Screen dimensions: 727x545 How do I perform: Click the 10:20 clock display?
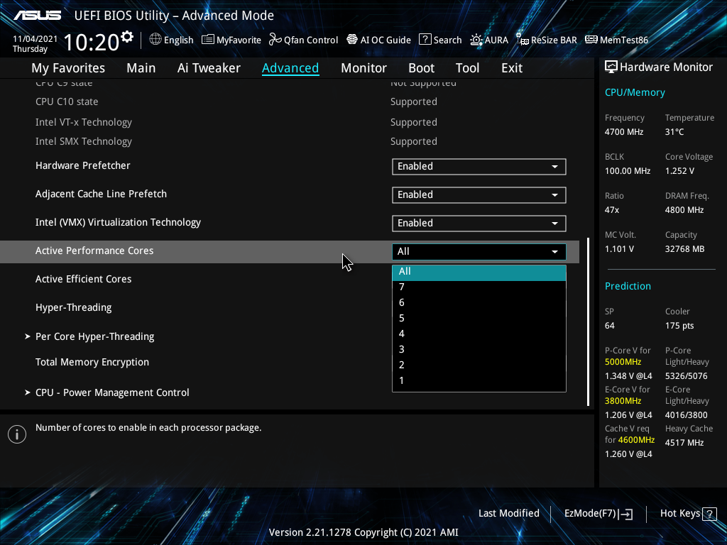(92, 42)
